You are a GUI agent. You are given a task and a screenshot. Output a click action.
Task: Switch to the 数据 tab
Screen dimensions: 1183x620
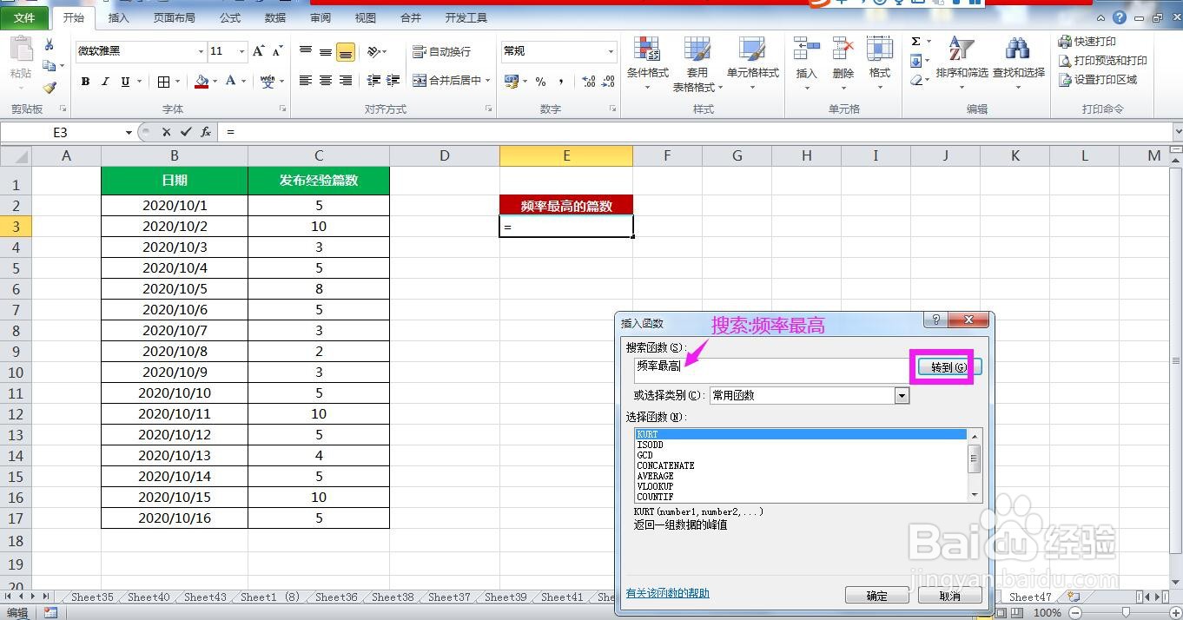(275, 17)
